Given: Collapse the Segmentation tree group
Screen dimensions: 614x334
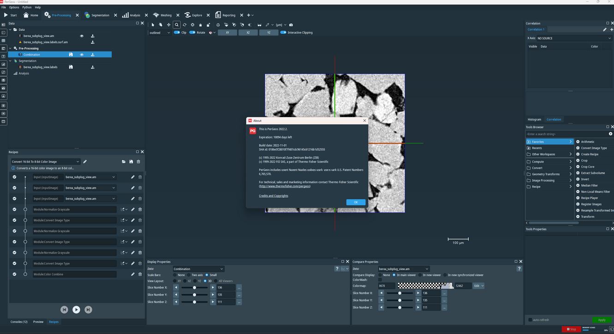Looking at the screenshot, I should click(11, 61).
